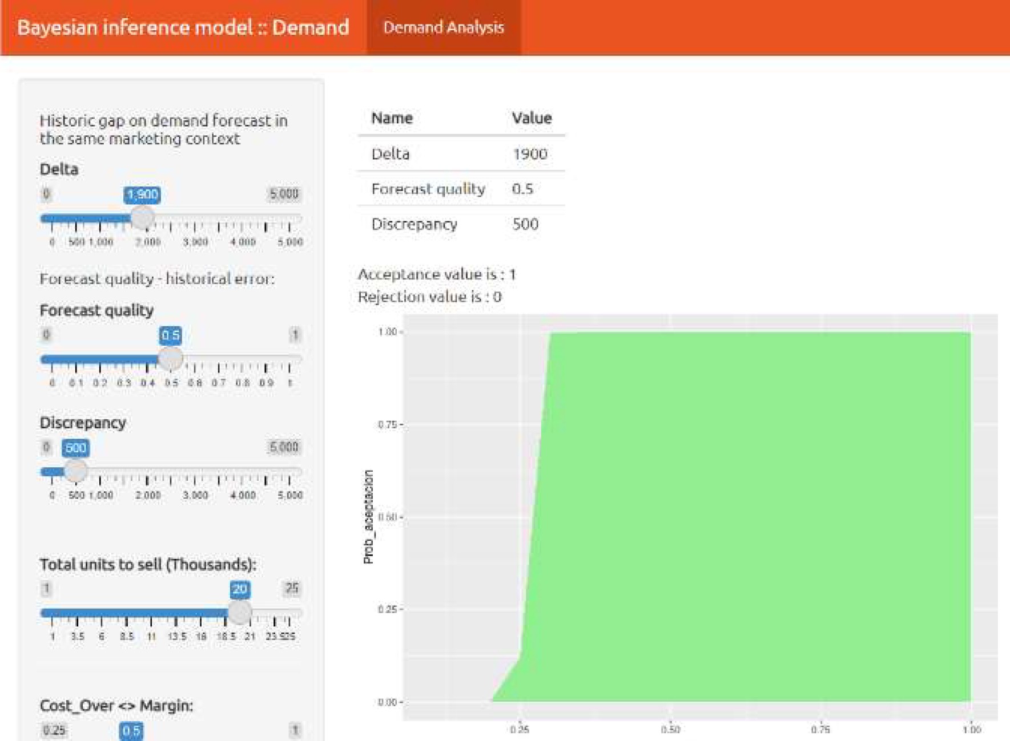1010x741 pixels.
Task: Click the 20 value bubble on Total units slider
Action: point(240,589)
